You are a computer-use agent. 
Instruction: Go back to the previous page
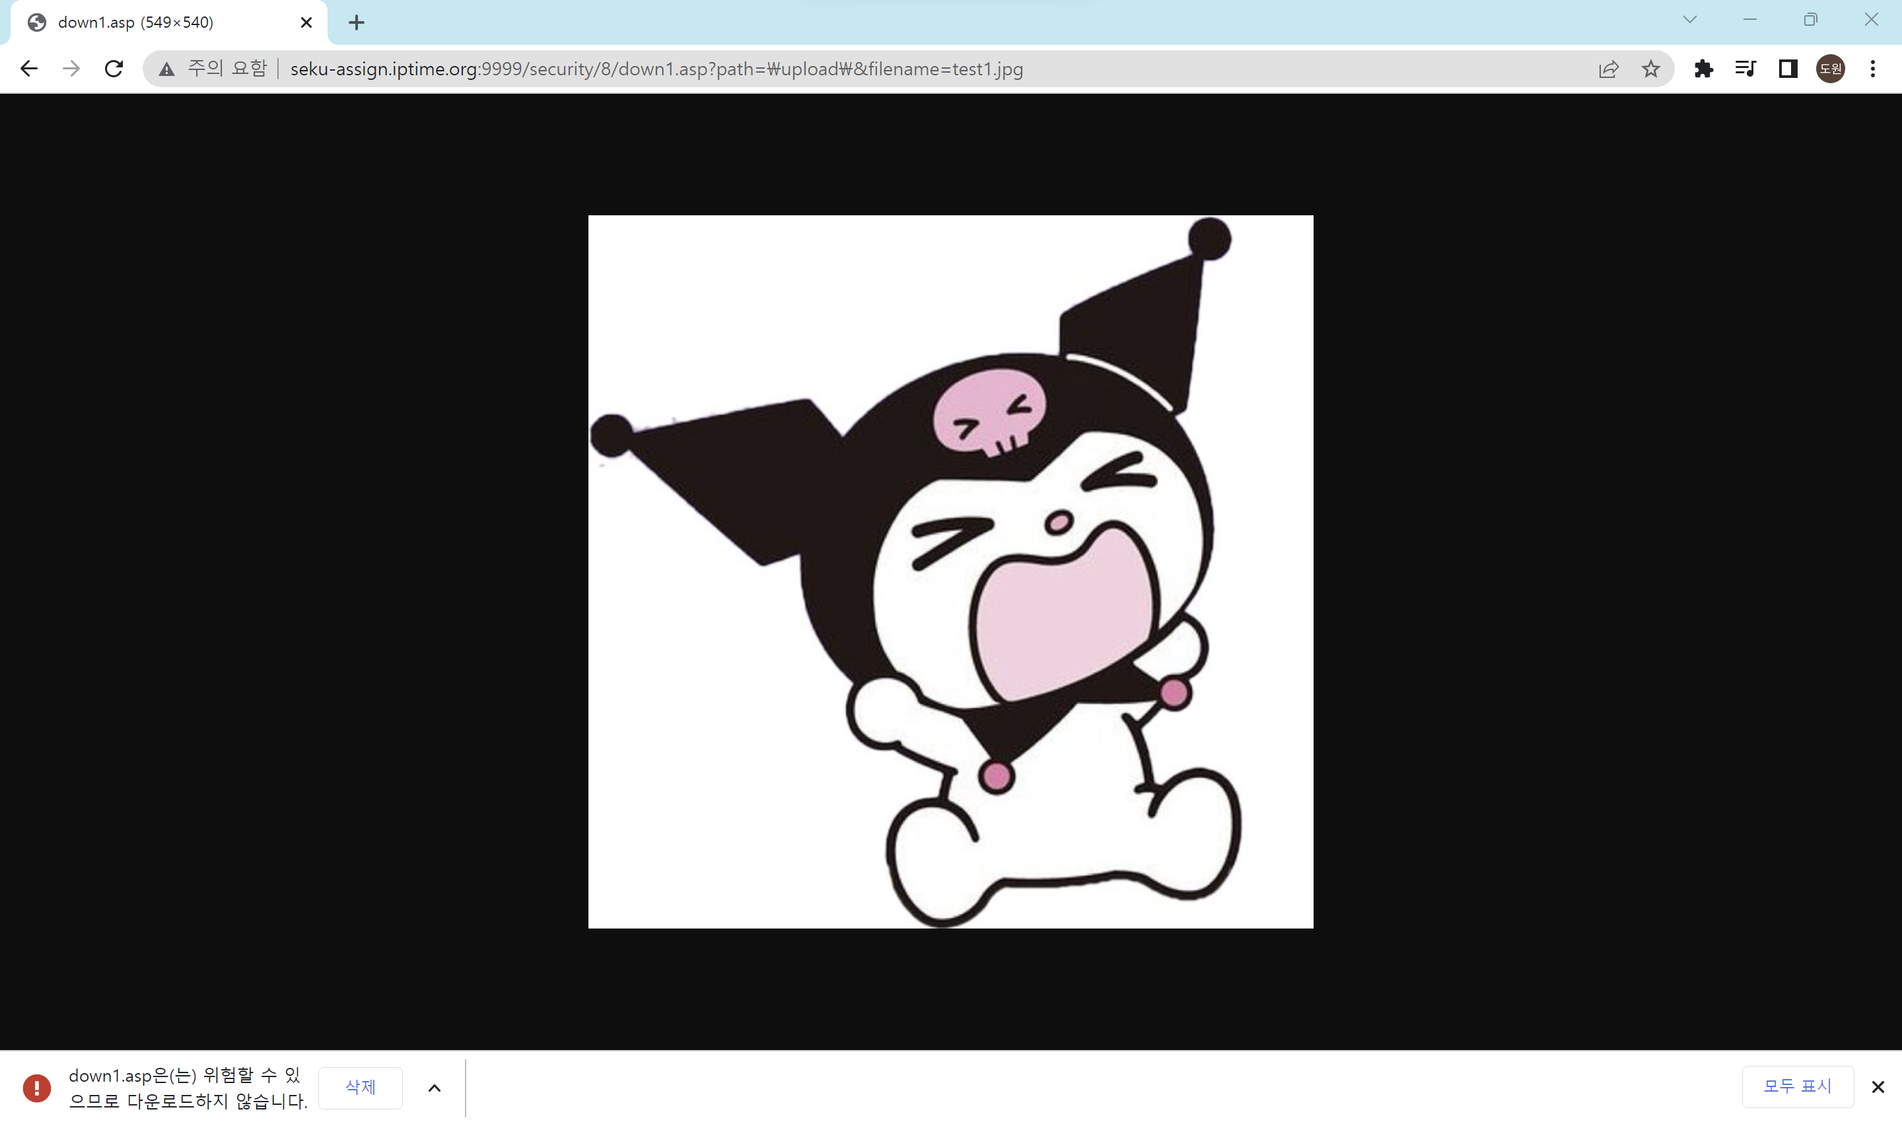coord(29,69)
